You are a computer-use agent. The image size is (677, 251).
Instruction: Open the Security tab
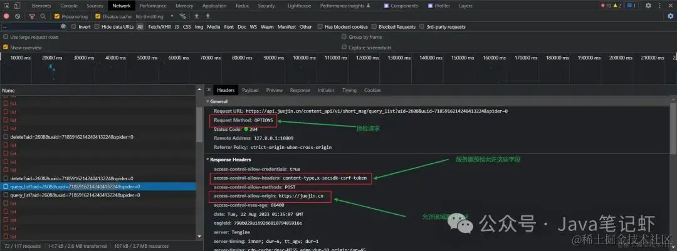tap(266, 6)
